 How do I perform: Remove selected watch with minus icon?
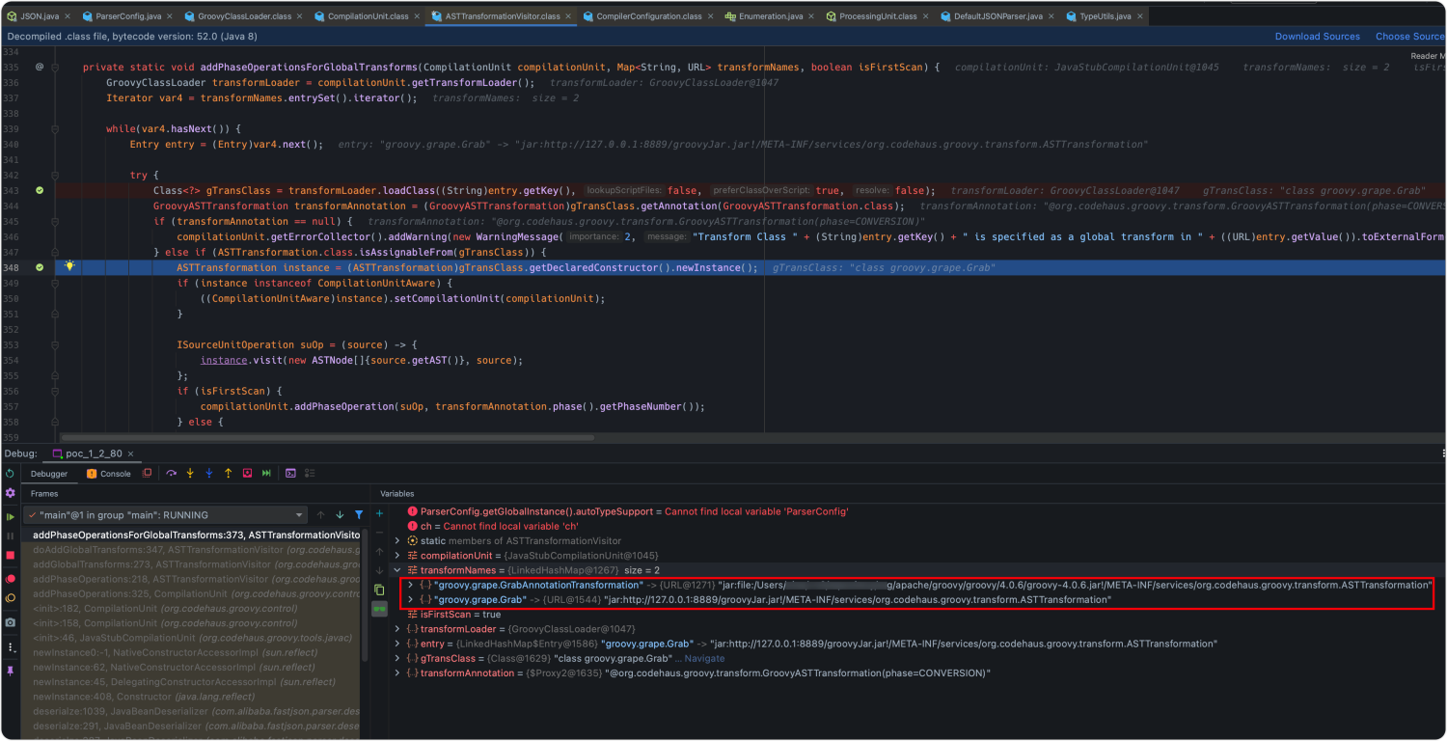(x=379, y=533)
